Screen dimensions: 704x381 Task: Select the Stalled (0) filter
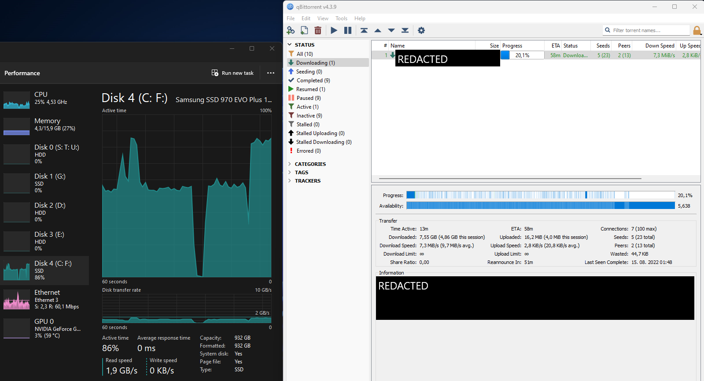[x=328, y=125]
